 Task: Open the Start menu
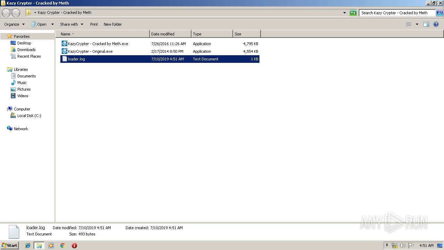point(9,245)
